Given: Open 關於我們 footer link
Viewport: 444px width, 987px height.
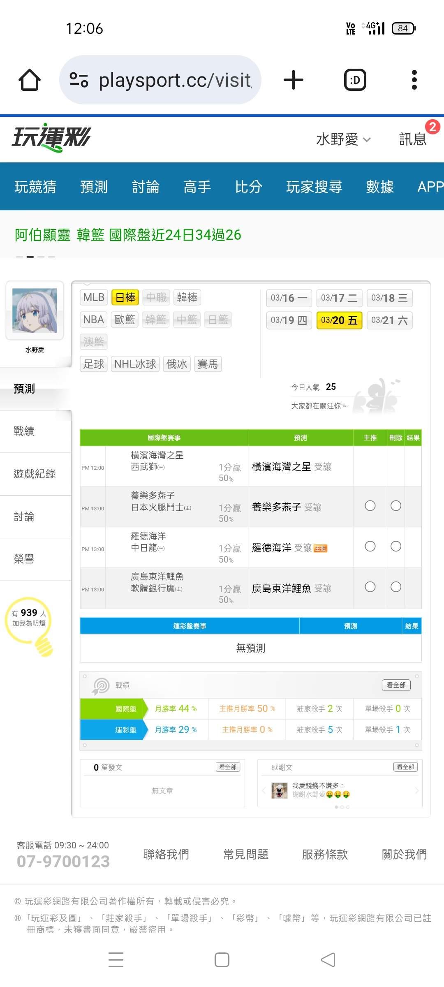Looking at the screenshot, I should tap(404, 855).
